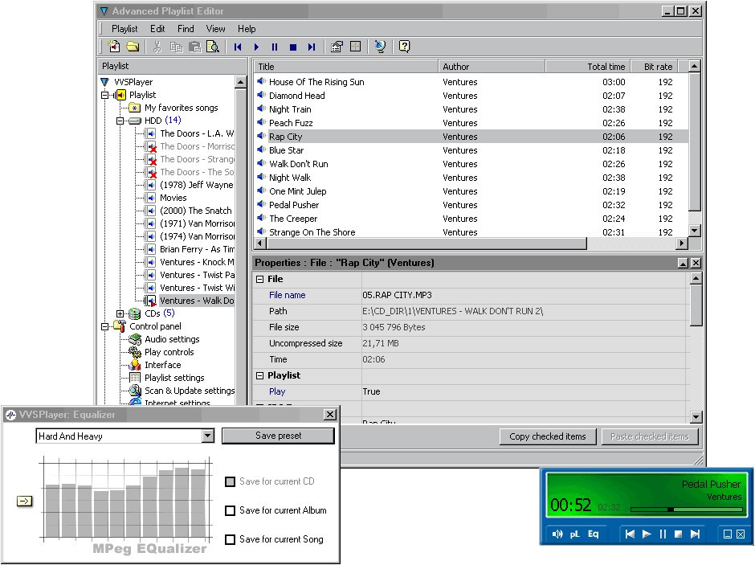Image resolution: width=755 pixels, height=565 pixels.
Task: Click the Next track toolbar button
Action: point(312,47)
